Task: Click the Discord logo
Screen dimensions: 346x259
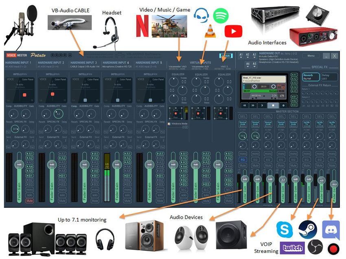Action: pyautogui.click(x=331, y=230)
